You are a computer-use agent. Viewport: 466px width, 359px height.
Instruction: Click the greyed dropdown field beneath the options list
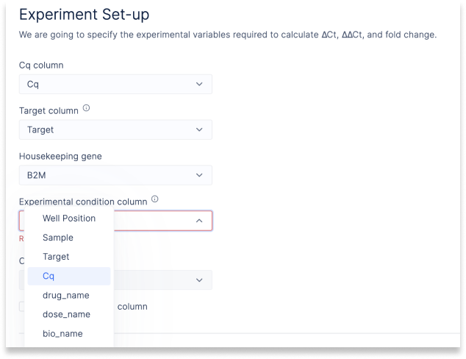click(115, 280)
